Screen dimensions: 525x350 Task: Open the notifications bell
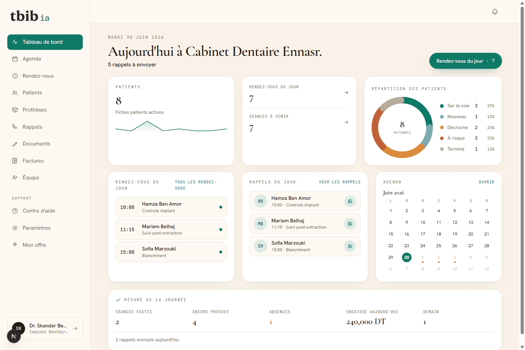coord(495,12)
